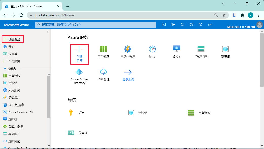Open 资源组 under 导航
Image resolution: width=264 pixels, height=149 pixels.
coord(138,113)
